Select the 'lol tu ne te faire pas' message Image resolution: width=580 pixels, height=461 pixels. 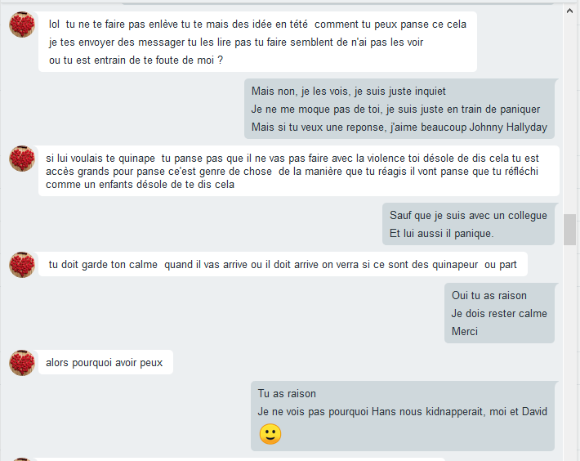point(257,42)
